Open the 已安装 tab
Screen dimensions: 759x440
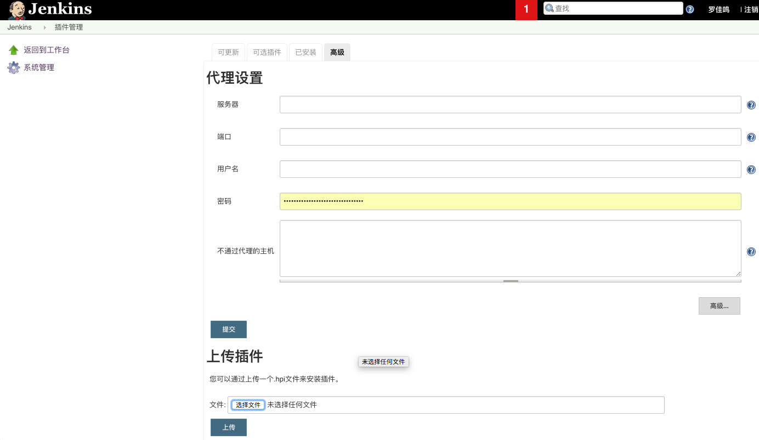(305, 53)
